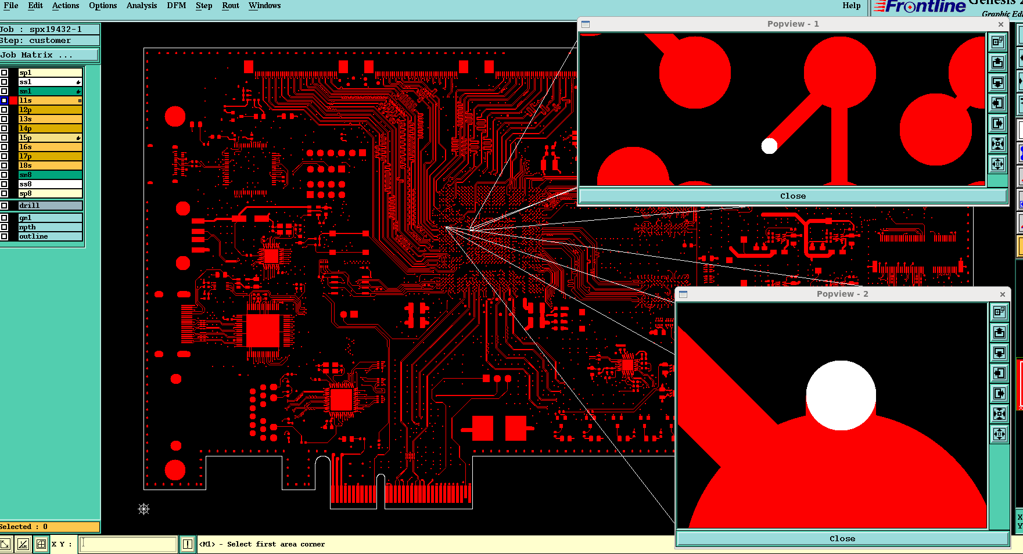Click the second status-bar icon with diagonal line
1023x554 pixels.
point(23,544)
